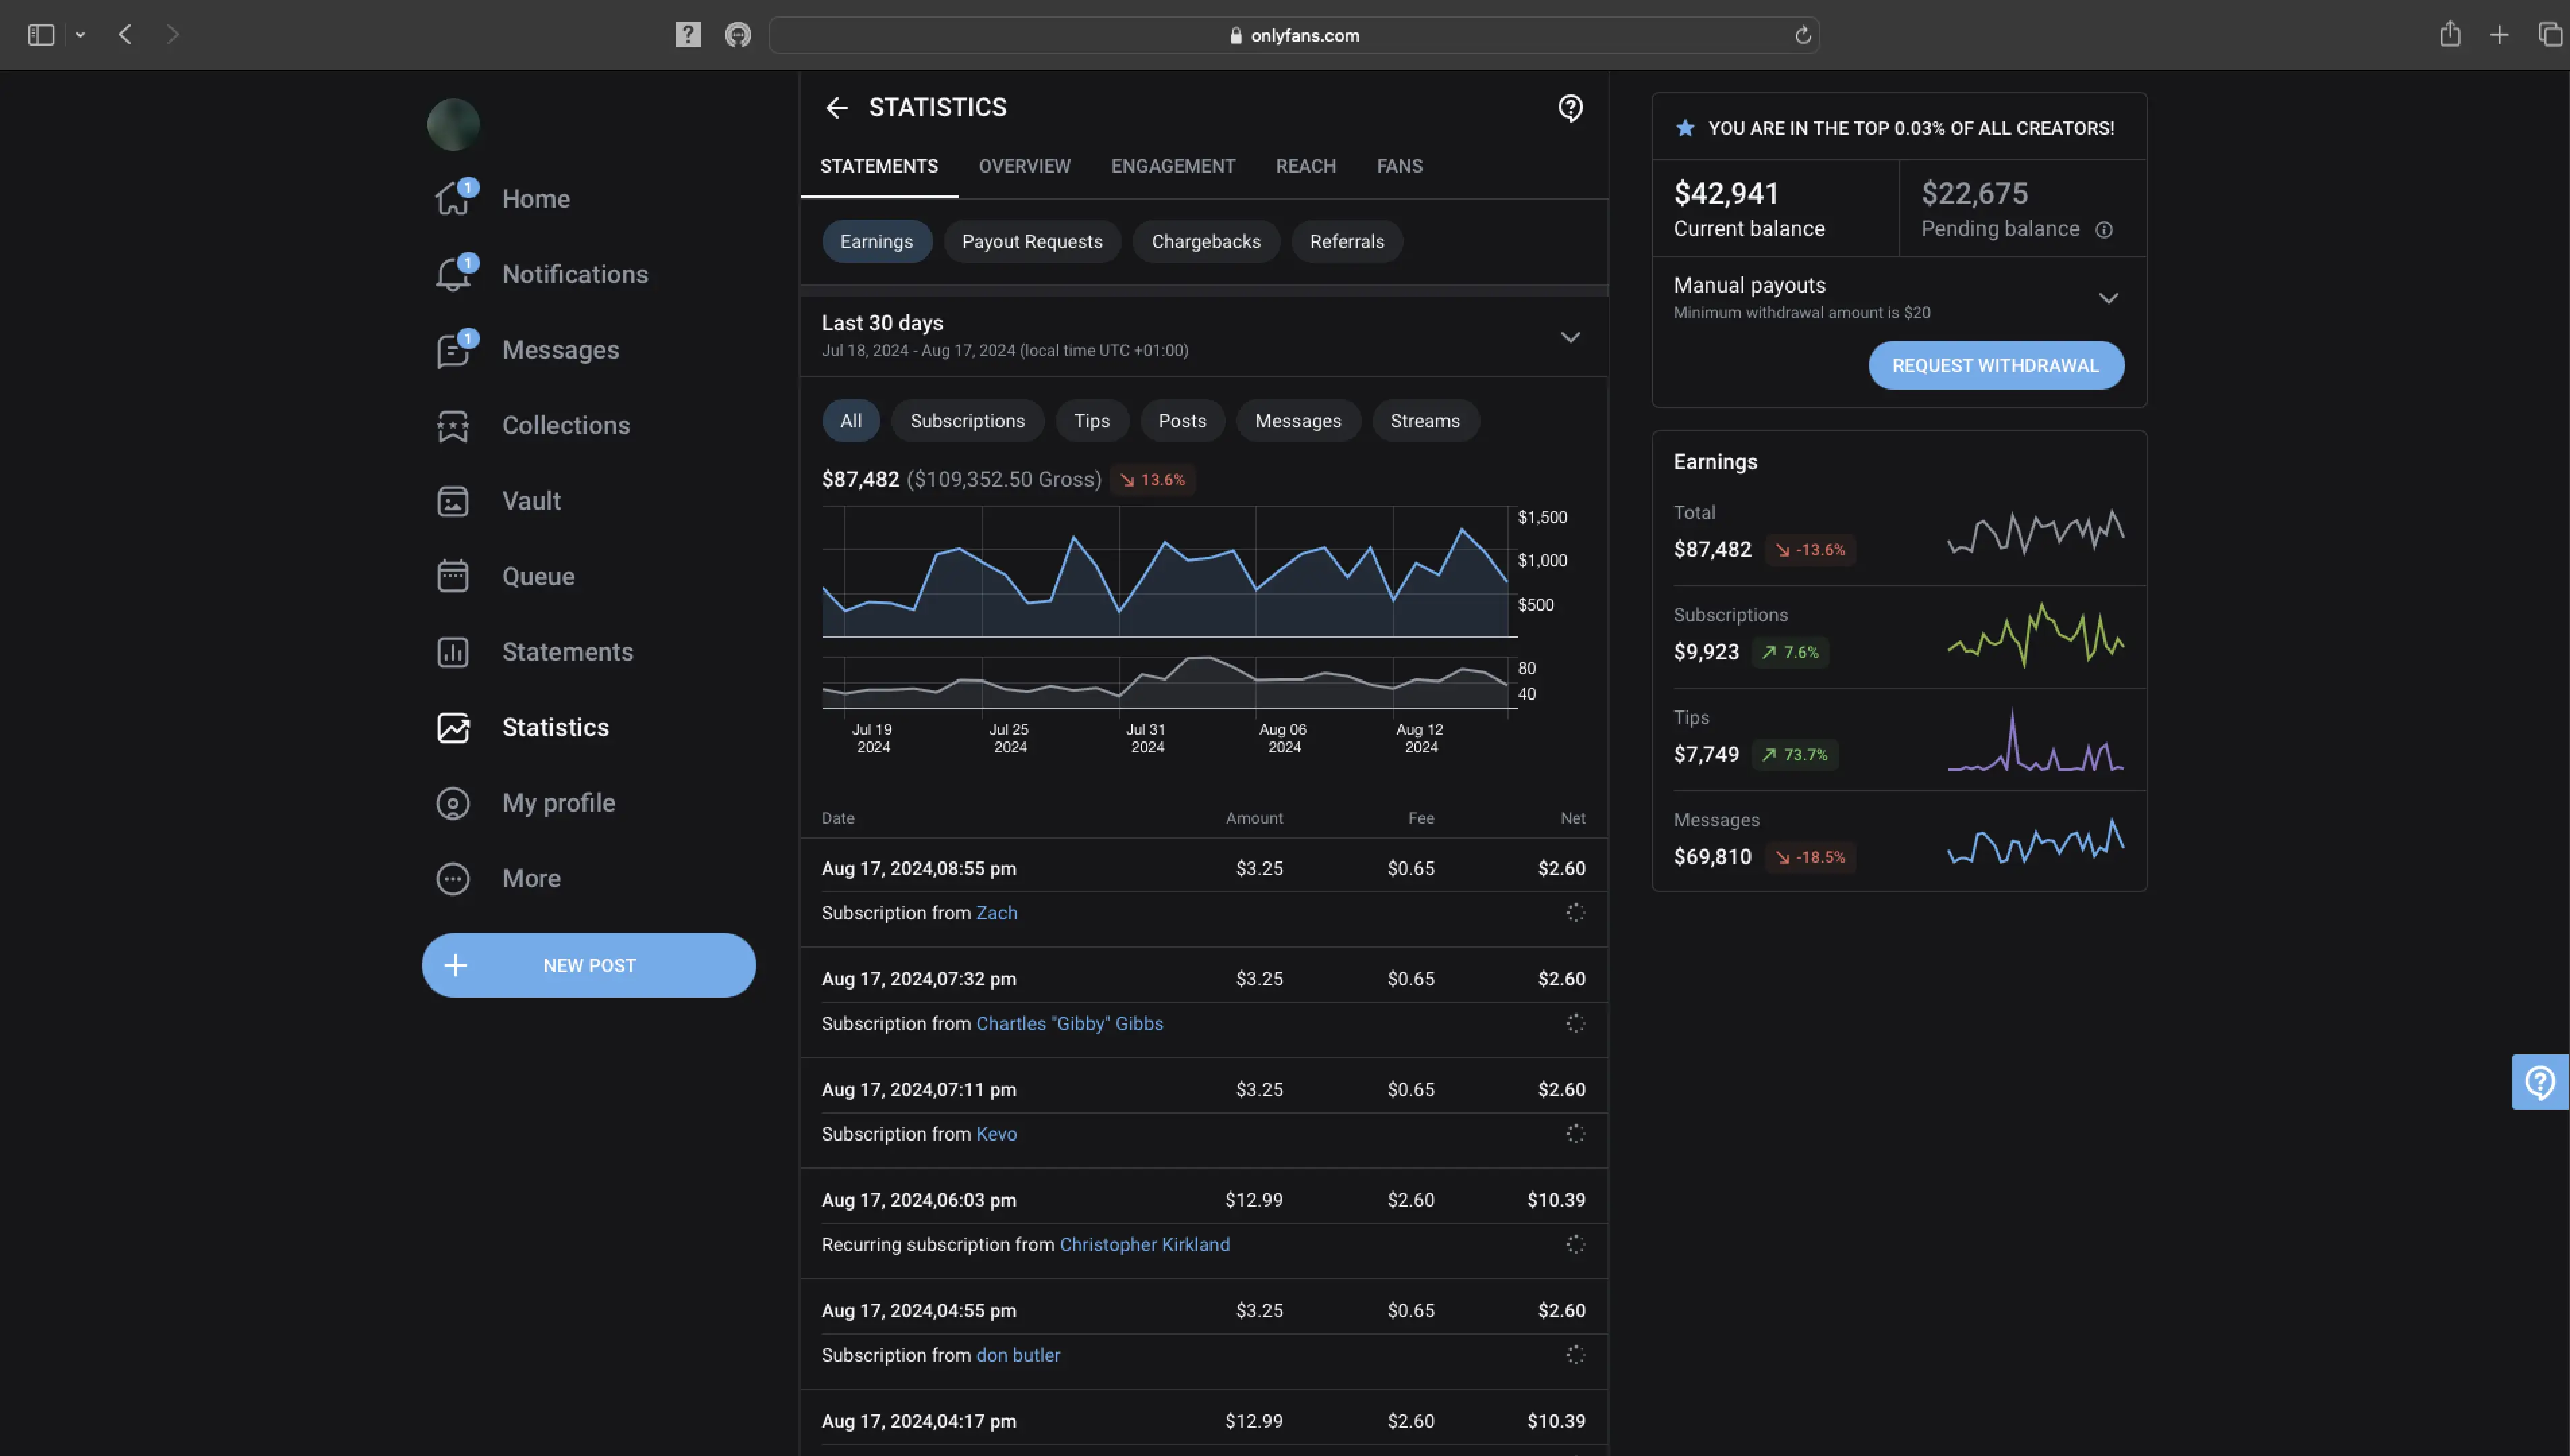Click the Pending balance info icon
Screen dimensions: 2570x1456
[2104, 230]
